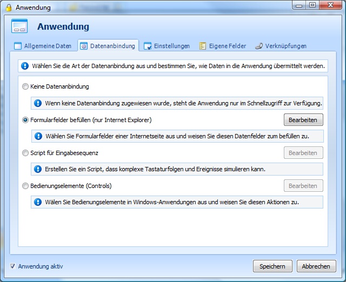
Task: Click the Speichern button
Action: point(272,266)
